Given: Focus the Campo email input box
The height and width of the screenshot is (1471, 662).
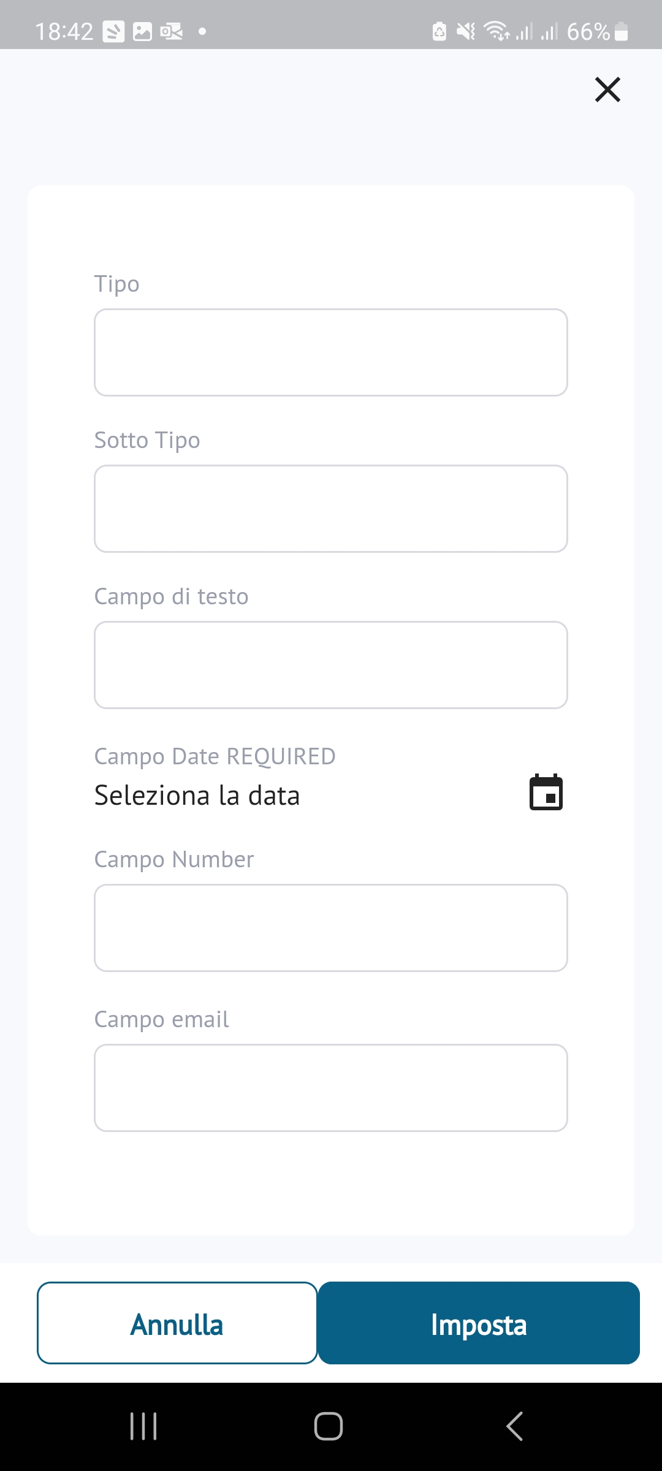Looking at the screenshot, I should [331, 1088].
